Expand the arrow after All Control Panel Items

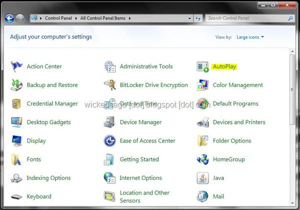pyautogui.click(x=129, y=18)
